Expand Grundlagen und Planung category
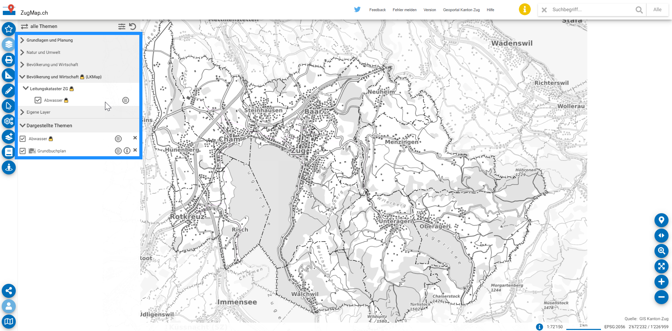This screenshot has width=672, height=331. [x=22, y=40]
